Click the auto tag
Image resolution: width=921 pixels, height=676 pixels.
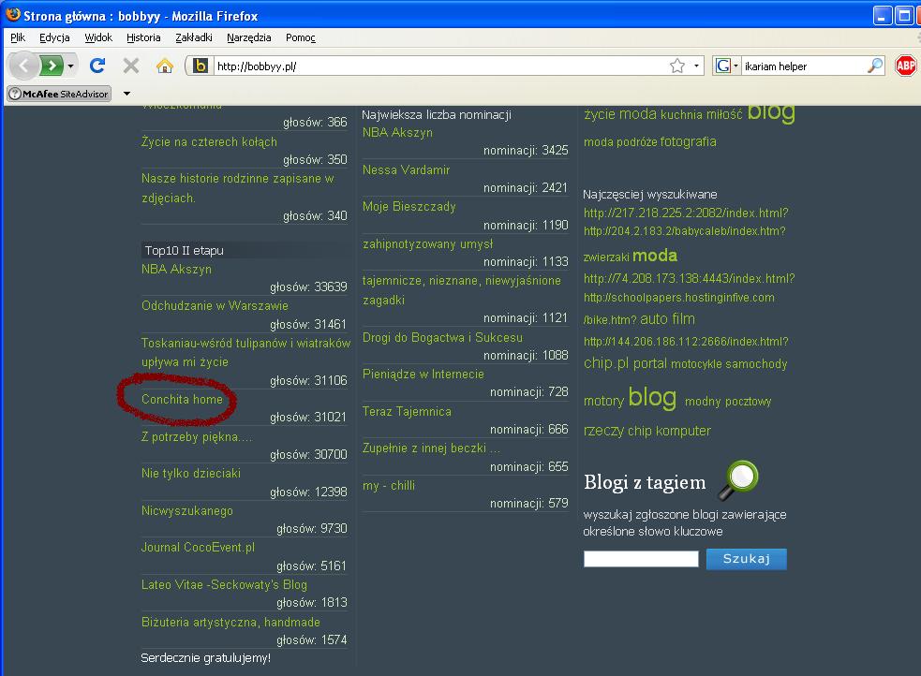pos(654,318)
